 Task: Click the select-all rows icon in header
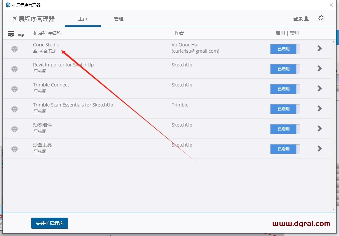point(11,34)
